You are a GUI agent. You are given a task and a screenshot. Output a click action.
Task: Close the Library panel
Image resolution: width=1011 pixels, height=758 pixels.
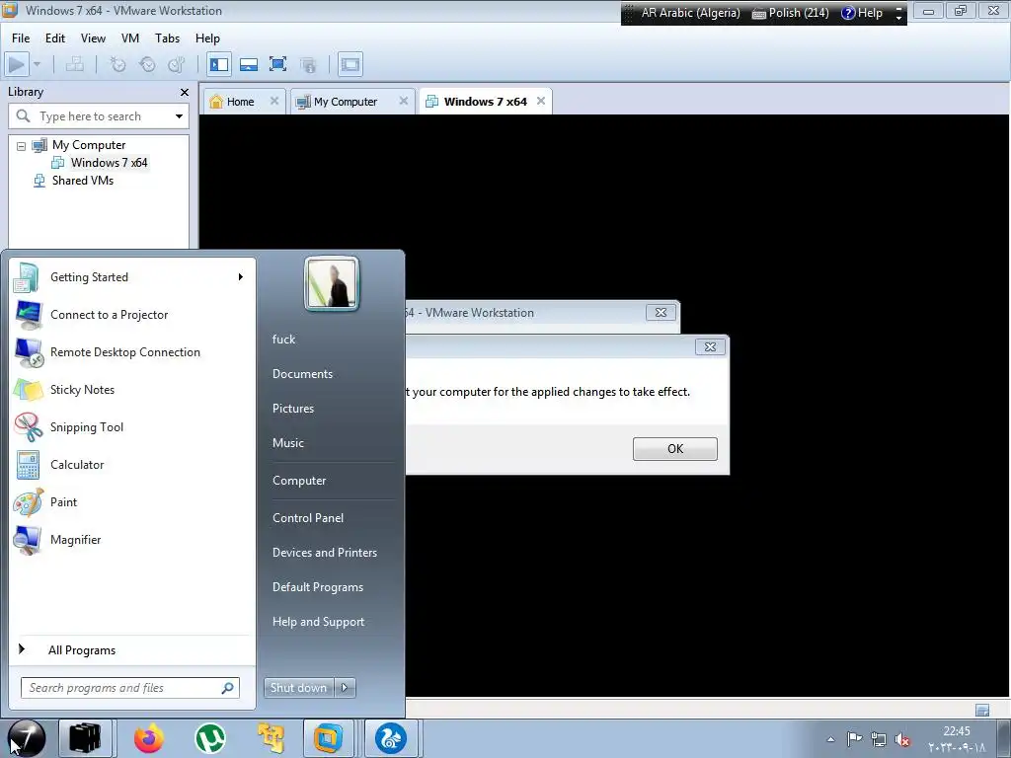(185, 92)
